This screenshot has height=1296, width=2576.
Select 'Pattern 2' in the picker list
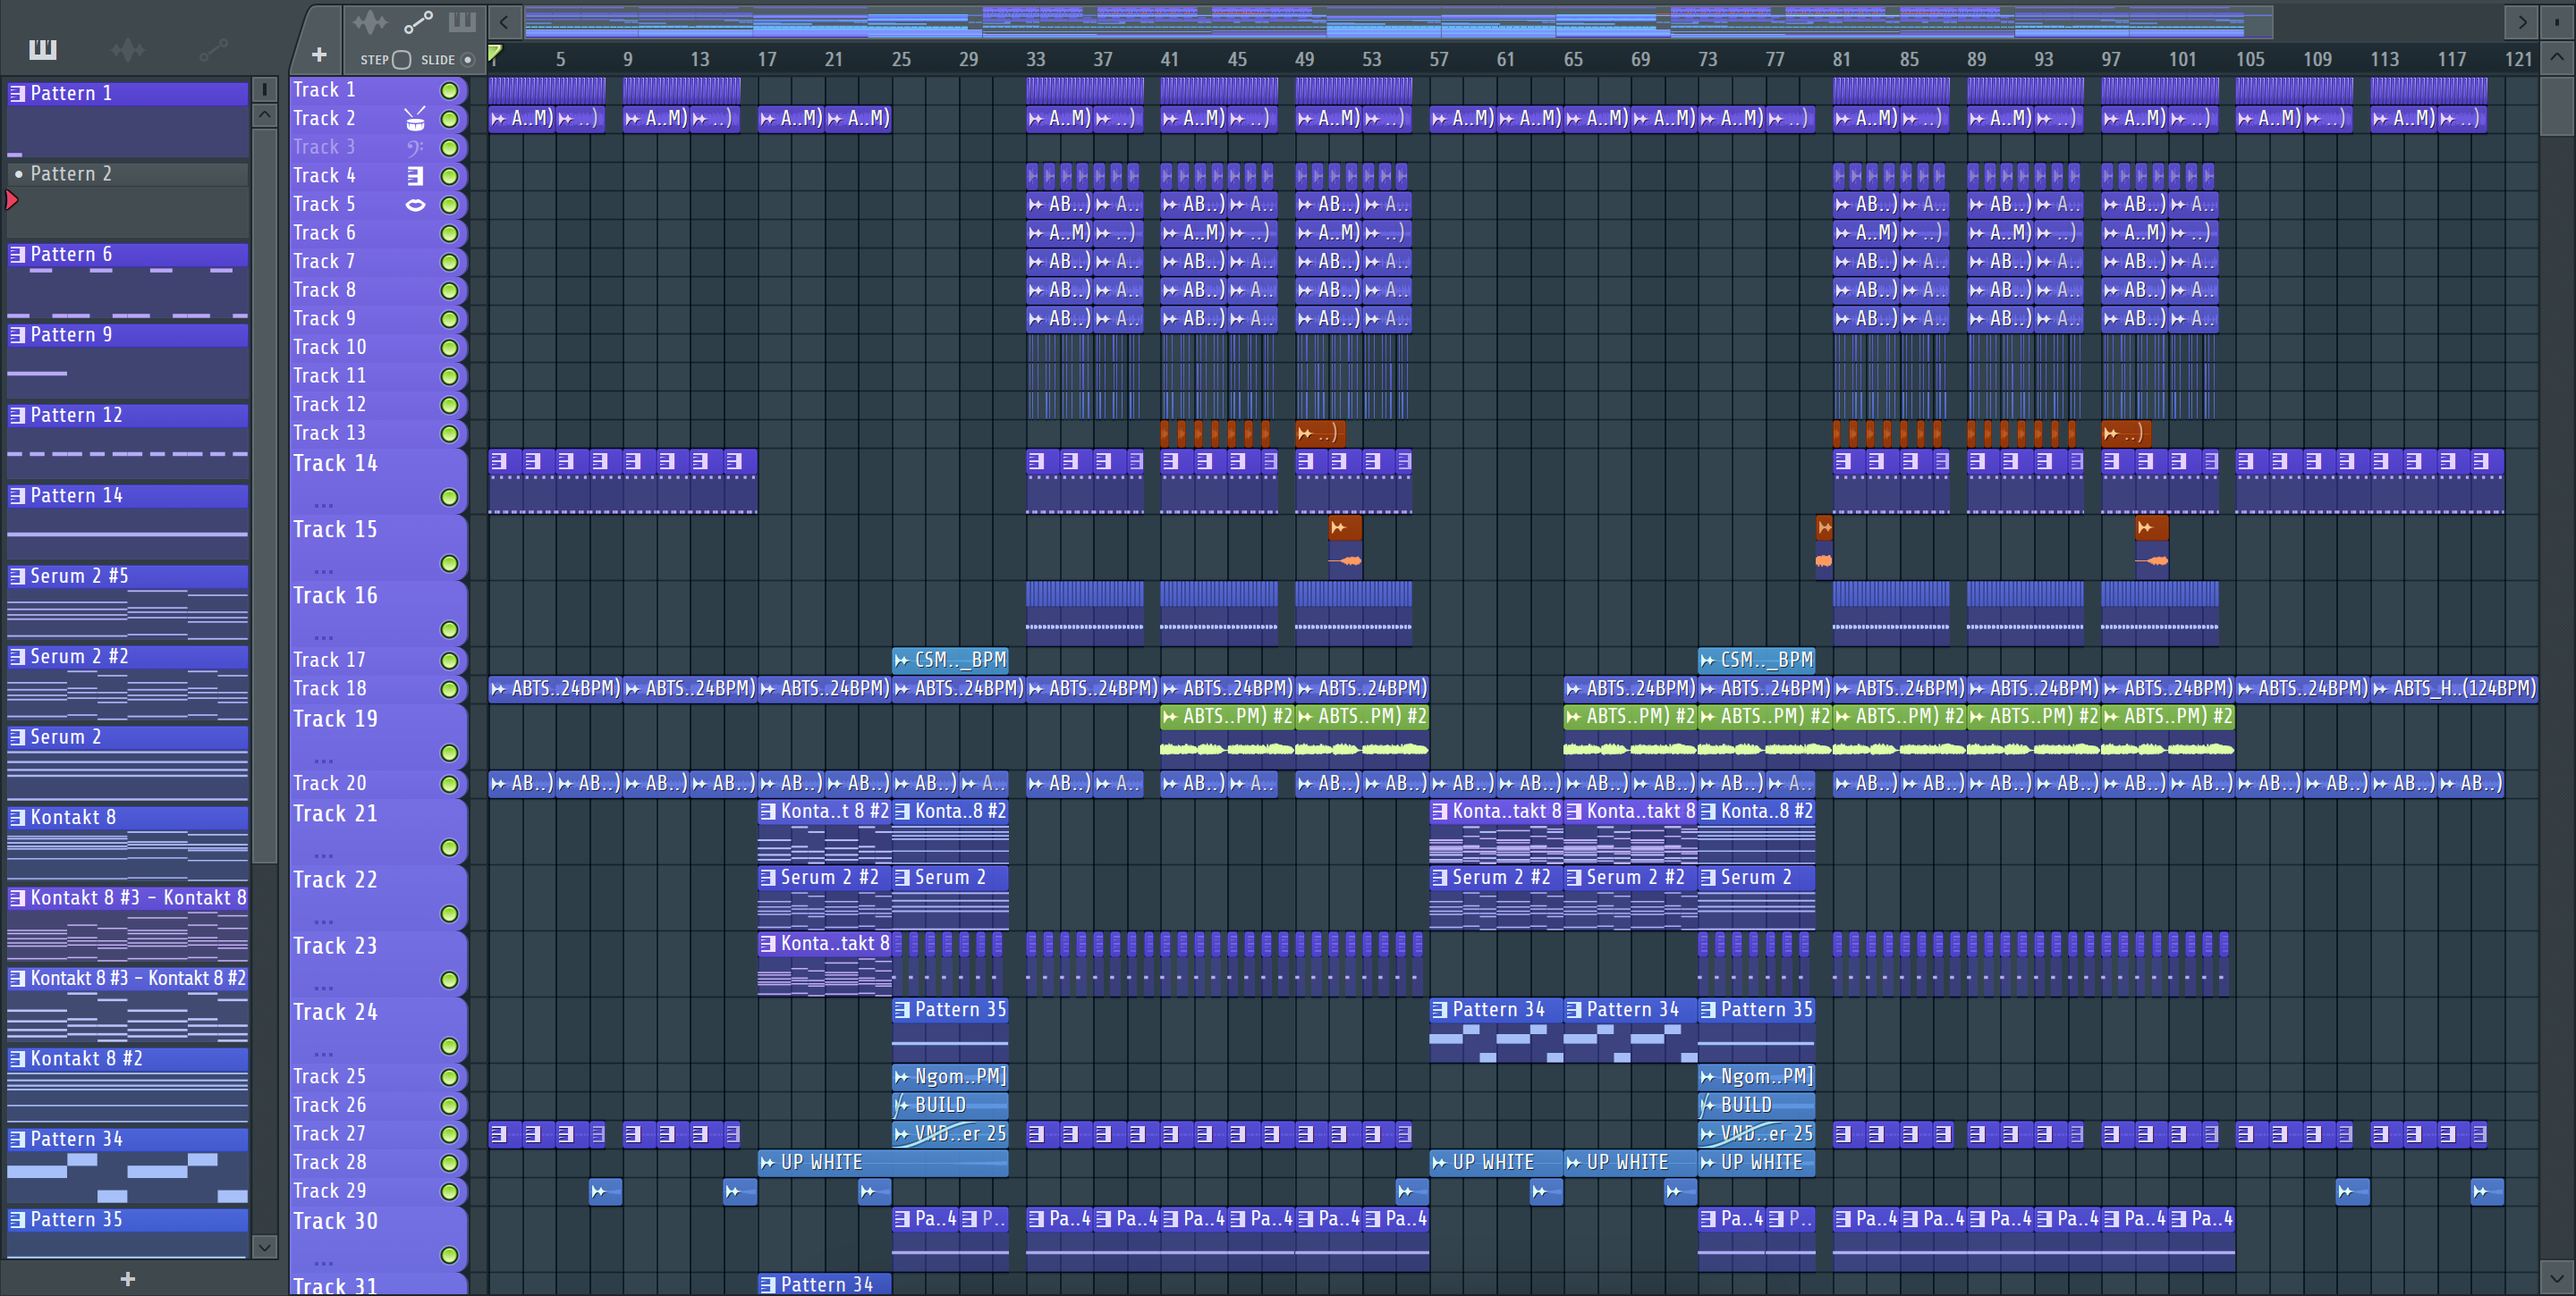point(127,174)
